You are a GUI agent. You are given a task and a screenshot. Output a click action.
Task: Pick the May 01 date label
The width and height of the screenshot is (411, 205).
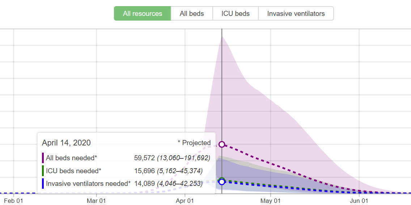(271, 201)
